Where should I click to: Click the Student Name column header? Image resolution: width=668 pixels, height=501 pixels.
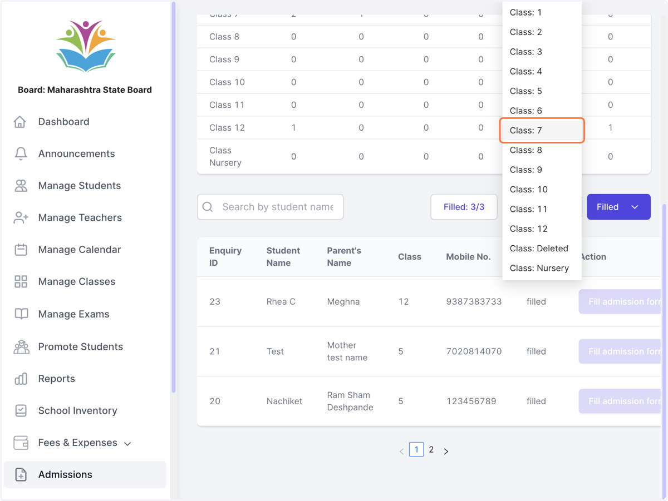(283, 257)
